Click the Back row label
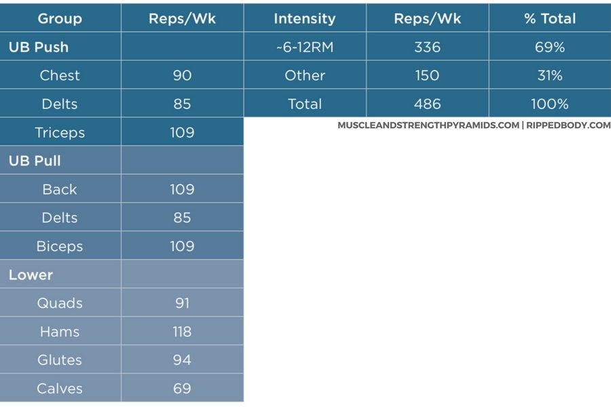 point(60,189)
